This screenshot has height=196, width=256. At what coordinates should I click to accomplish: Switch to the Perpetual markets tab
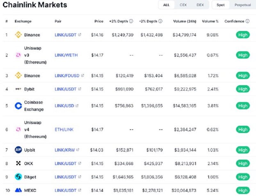coord(243,5)
